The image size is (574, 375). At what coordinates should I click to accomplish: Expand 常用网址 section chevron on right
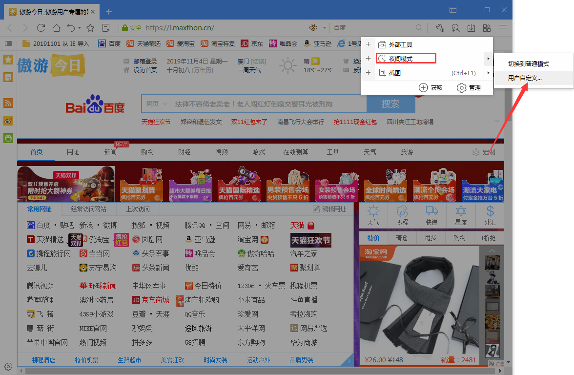[497, 121]
